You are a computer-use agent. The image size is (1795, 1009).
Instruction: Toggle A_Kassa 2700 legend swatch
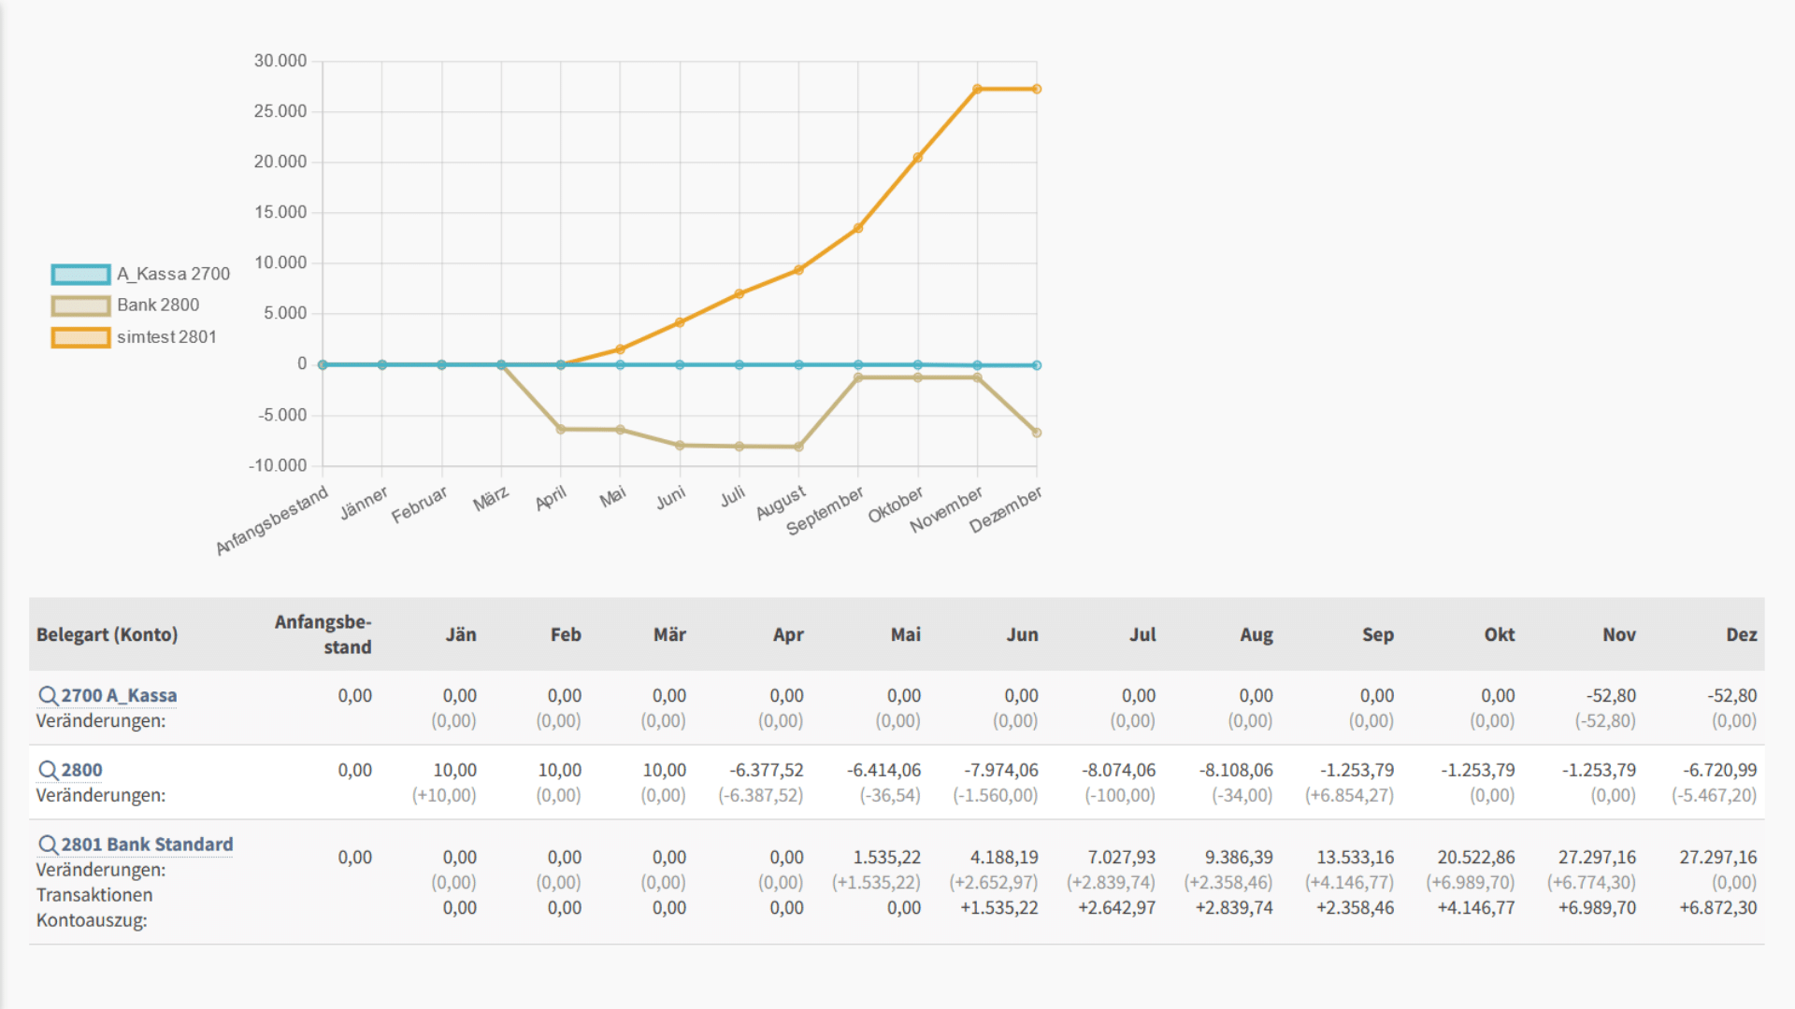[x=80, y=275]
